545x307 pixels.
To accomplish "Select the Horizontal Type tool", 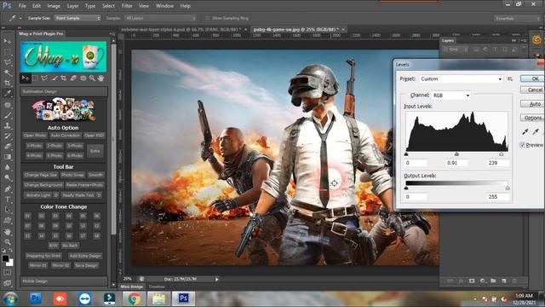I will point(8,200).
